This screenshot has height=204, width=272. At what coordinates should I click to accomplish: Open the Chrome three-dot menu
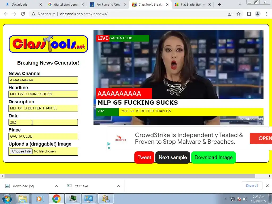click(266, 14)
